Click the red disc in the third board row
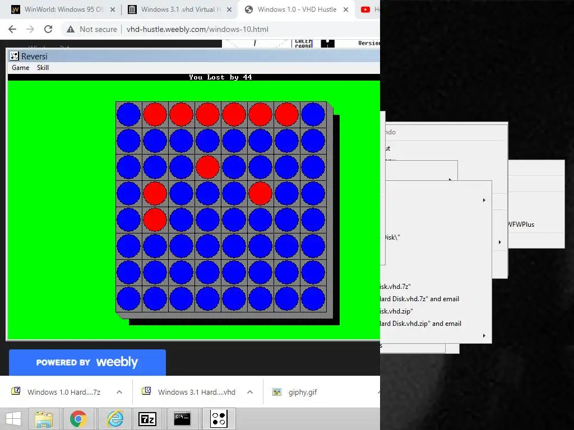Viewport: 574px width, 430px height. pyautogui.click(x=207, y=167)
